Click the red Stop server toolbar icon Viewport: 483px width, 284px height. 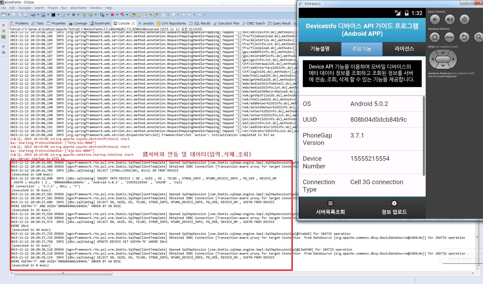point(112,15)
